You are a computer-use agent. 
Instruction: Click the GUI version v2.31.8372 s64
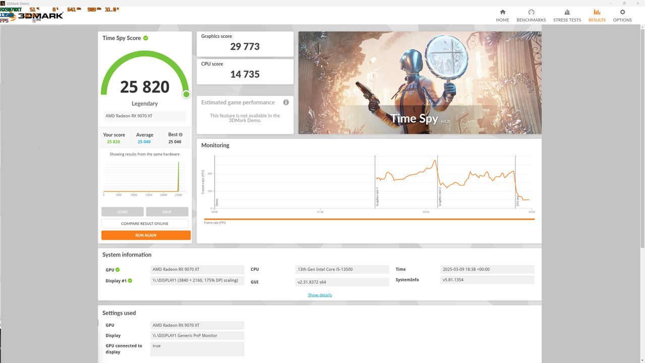342,282
